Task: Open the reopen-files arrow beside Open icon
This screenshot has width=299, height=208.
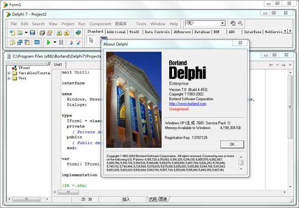Action: point(26,33)
